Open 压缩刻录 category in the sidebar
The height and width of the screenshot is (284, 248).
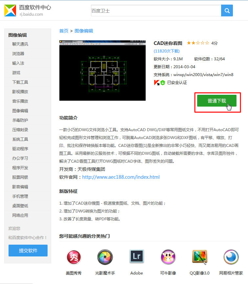pyautogui.click(x=20, y=130)
